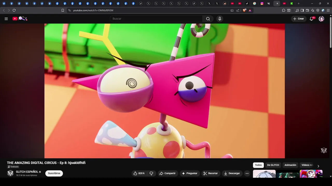Image resolution: width=332 pixels, height=186 pixels.
Task: Open the notifications bell
Action: [x=312, y=19]
